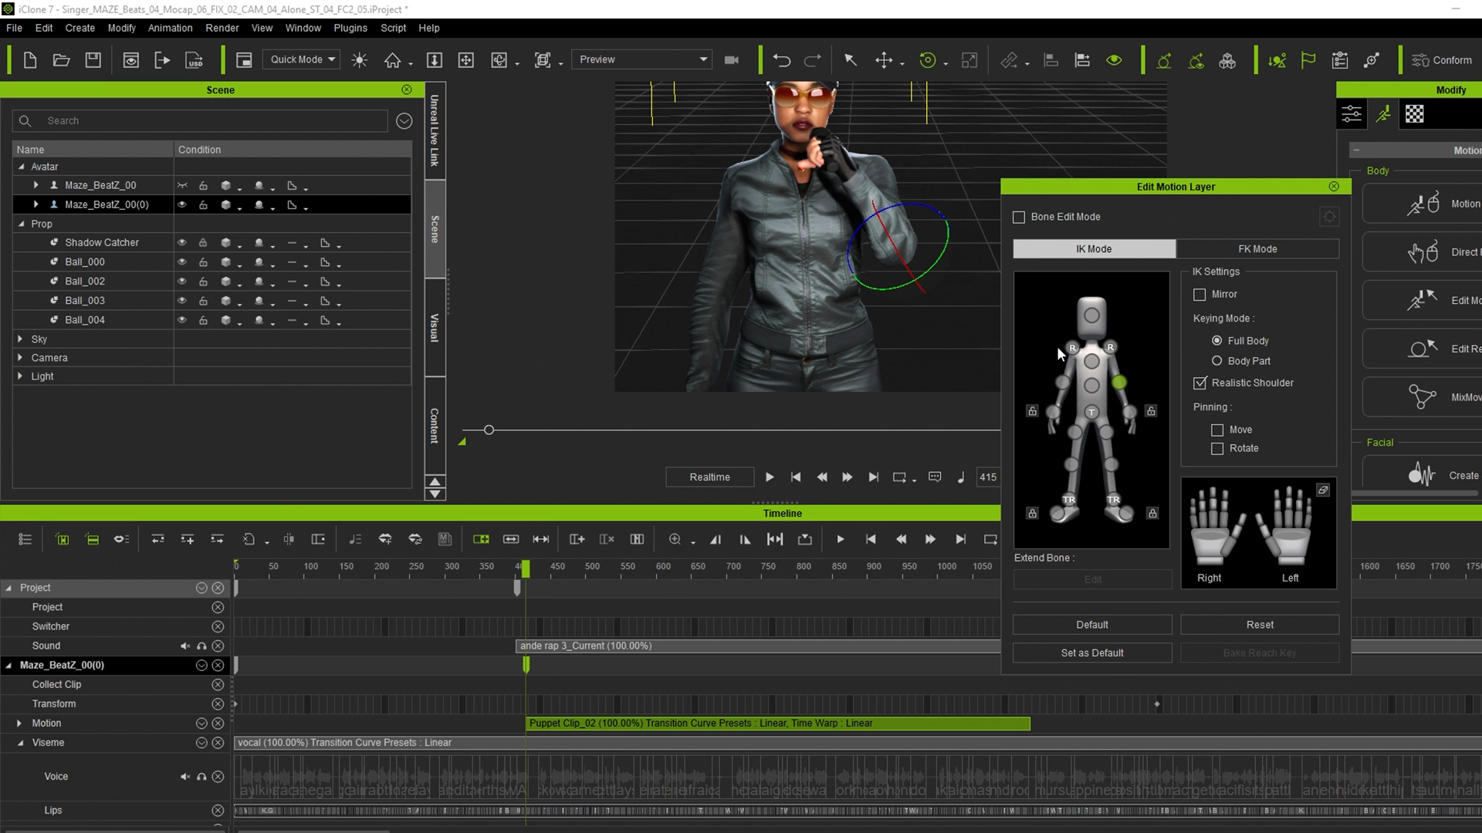Screen dimensions: 1482x833
Task: Click the Home view icon
Action: 393,60
